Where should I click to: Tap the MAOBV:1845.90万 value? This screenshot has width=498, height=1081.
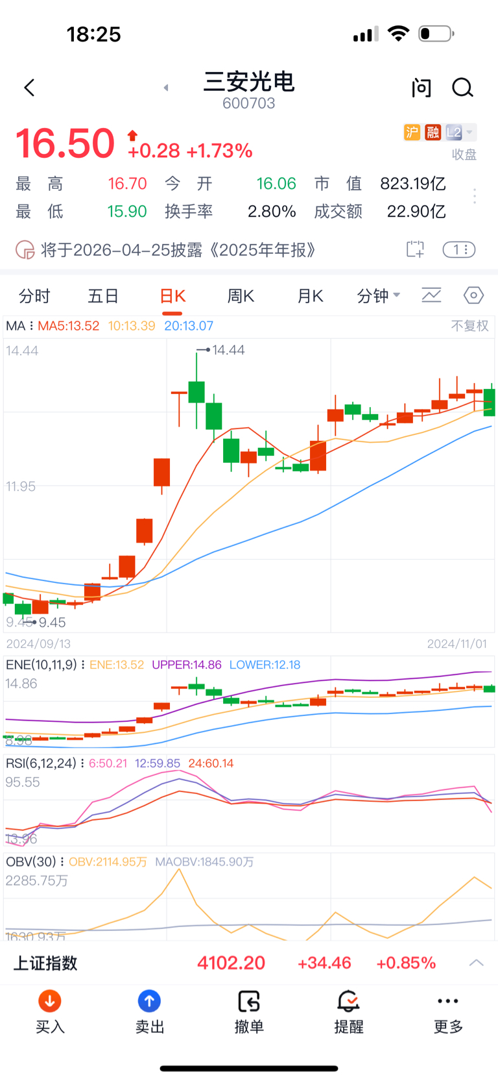pos(204,862)
